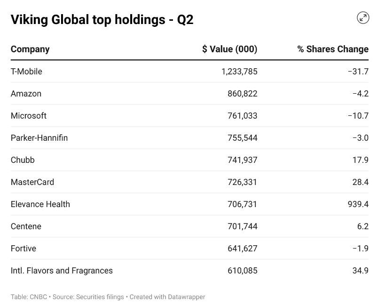This screenshot has height=305, width=385.
Task: Select the Elevance Health row
Action: 40,204
